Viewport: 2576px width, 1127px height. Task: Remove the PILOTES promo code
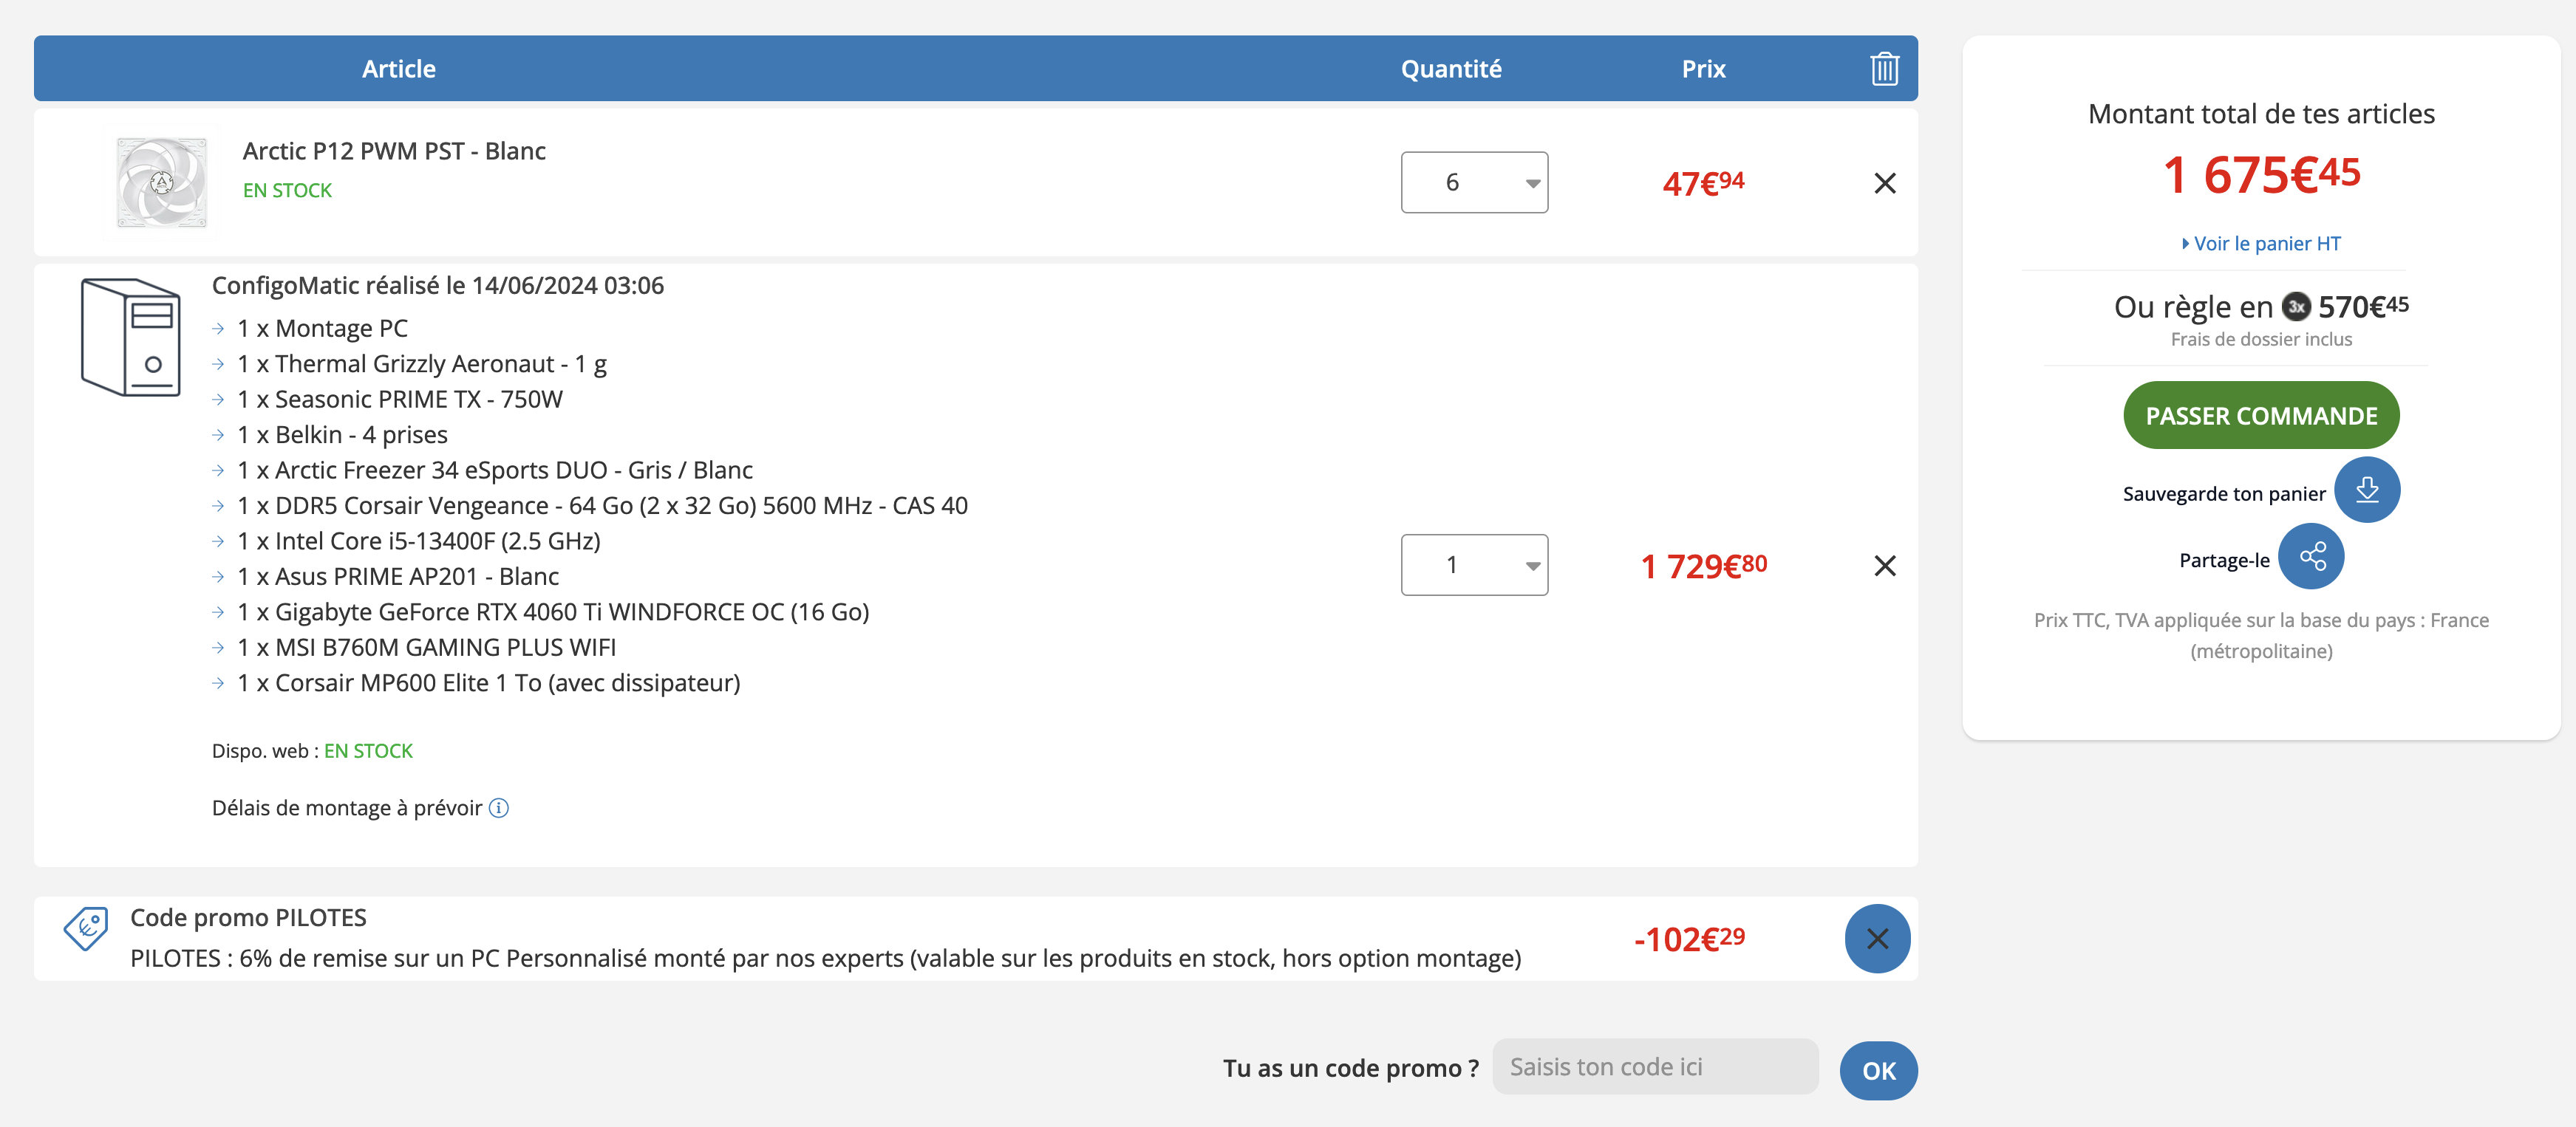(1877, 938)
